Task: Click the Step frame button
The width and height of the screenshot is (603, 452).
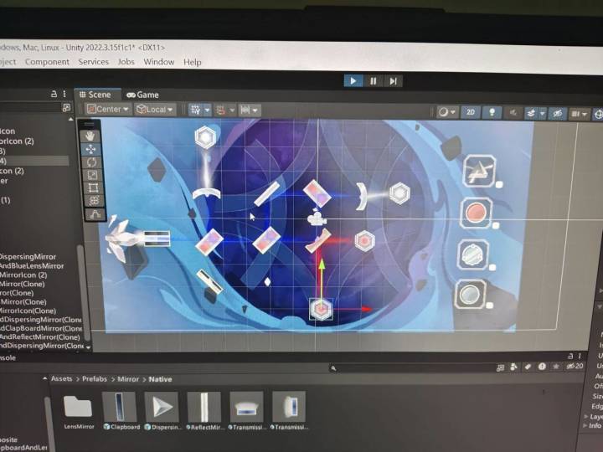Action: 393,81
